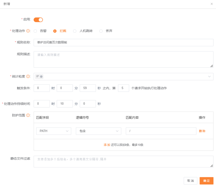This screenshot has height=187, width=216.
Task: Open the PATH 匹配字段 dropdown
Action: coord(54,131)
